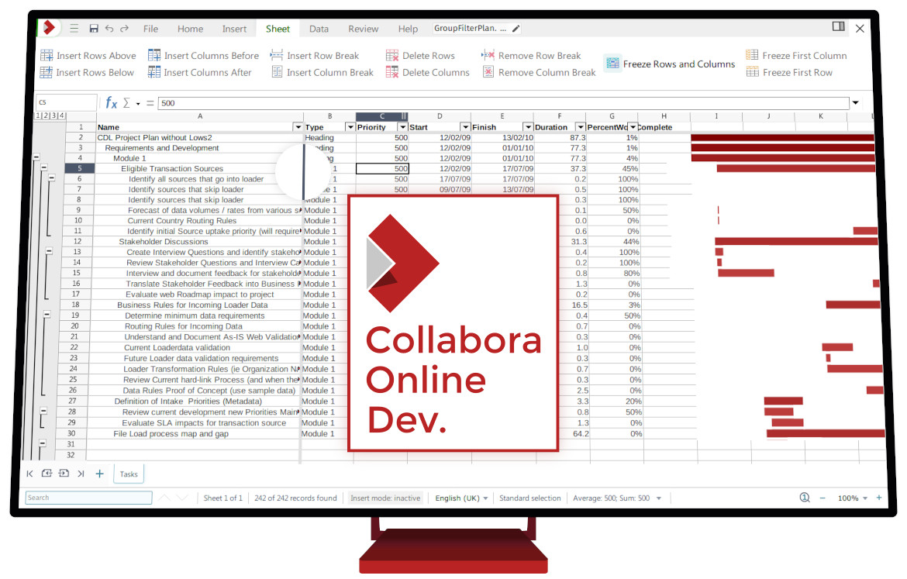This screenshot has width=907, height=579.
Task: Open the Average/Sum status function dropdown
Action: pos(616,498)
